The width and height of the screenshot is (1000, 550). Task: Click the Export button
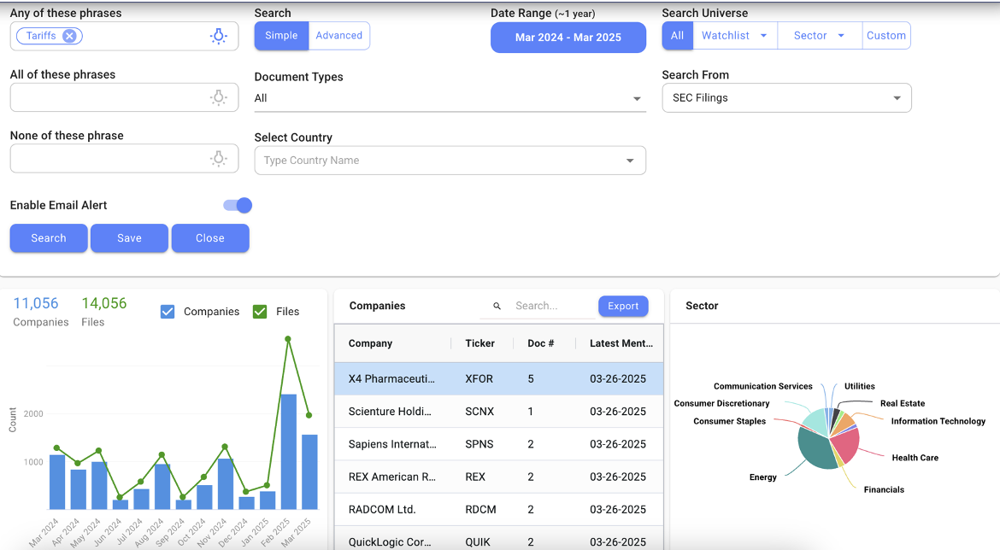tap(623, 306)
